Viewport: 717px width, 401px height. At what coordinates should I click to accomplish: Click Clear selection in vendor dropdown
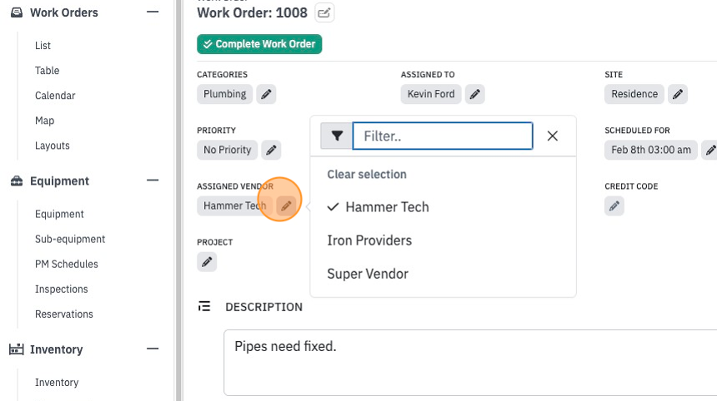(367, 174)
